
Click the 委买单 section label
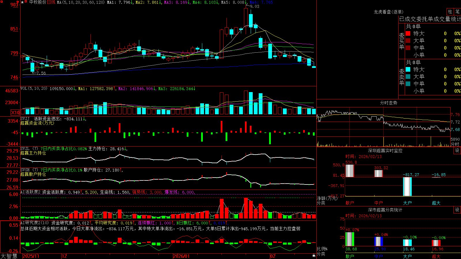(x=402, y=41)
